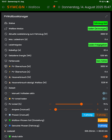Click the clock icon beside Zielzeit

coord(6,88)
